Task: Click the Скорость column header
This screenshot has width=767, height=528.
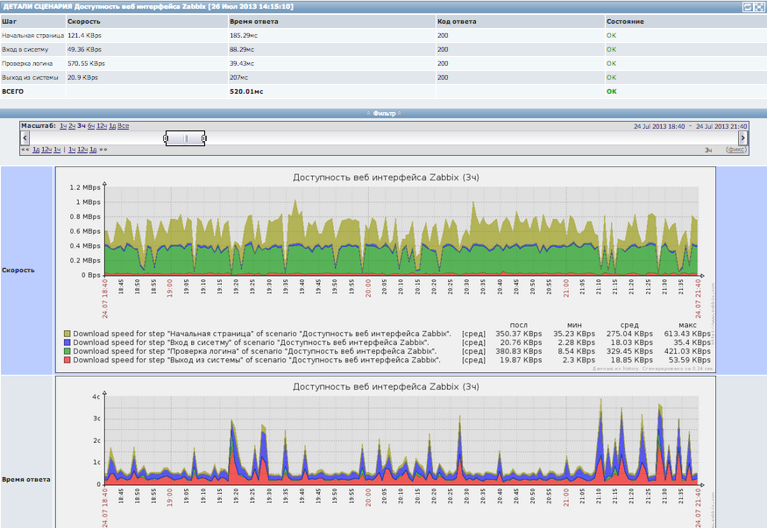Action: click(x=83, y=22)
